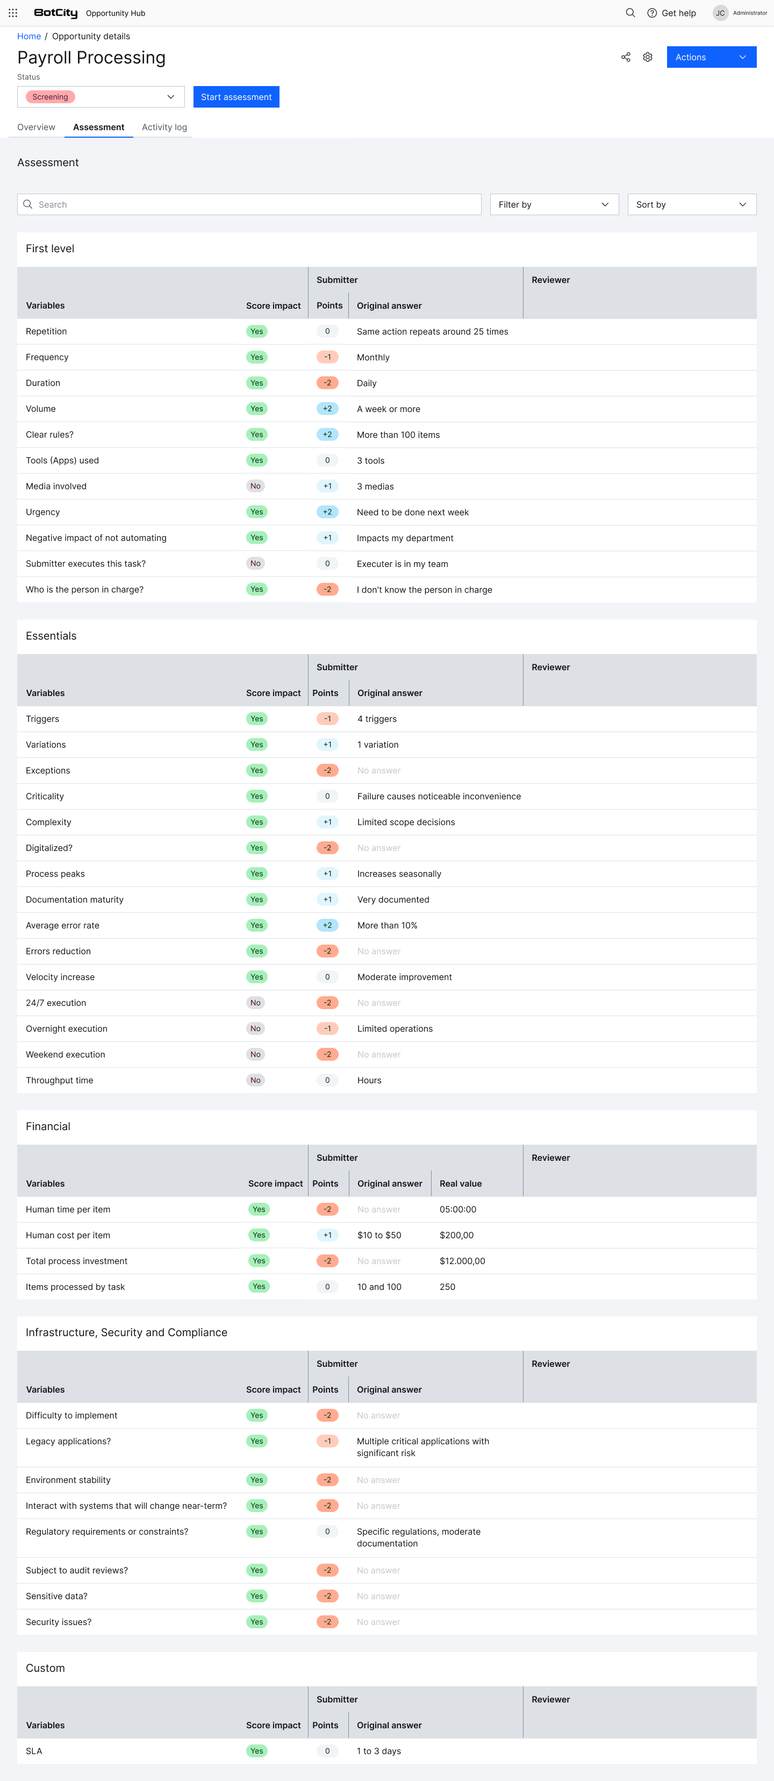Open the Screening status dropdown
The width and height of the screenshot is (774, 1781).
pos(101,97)
